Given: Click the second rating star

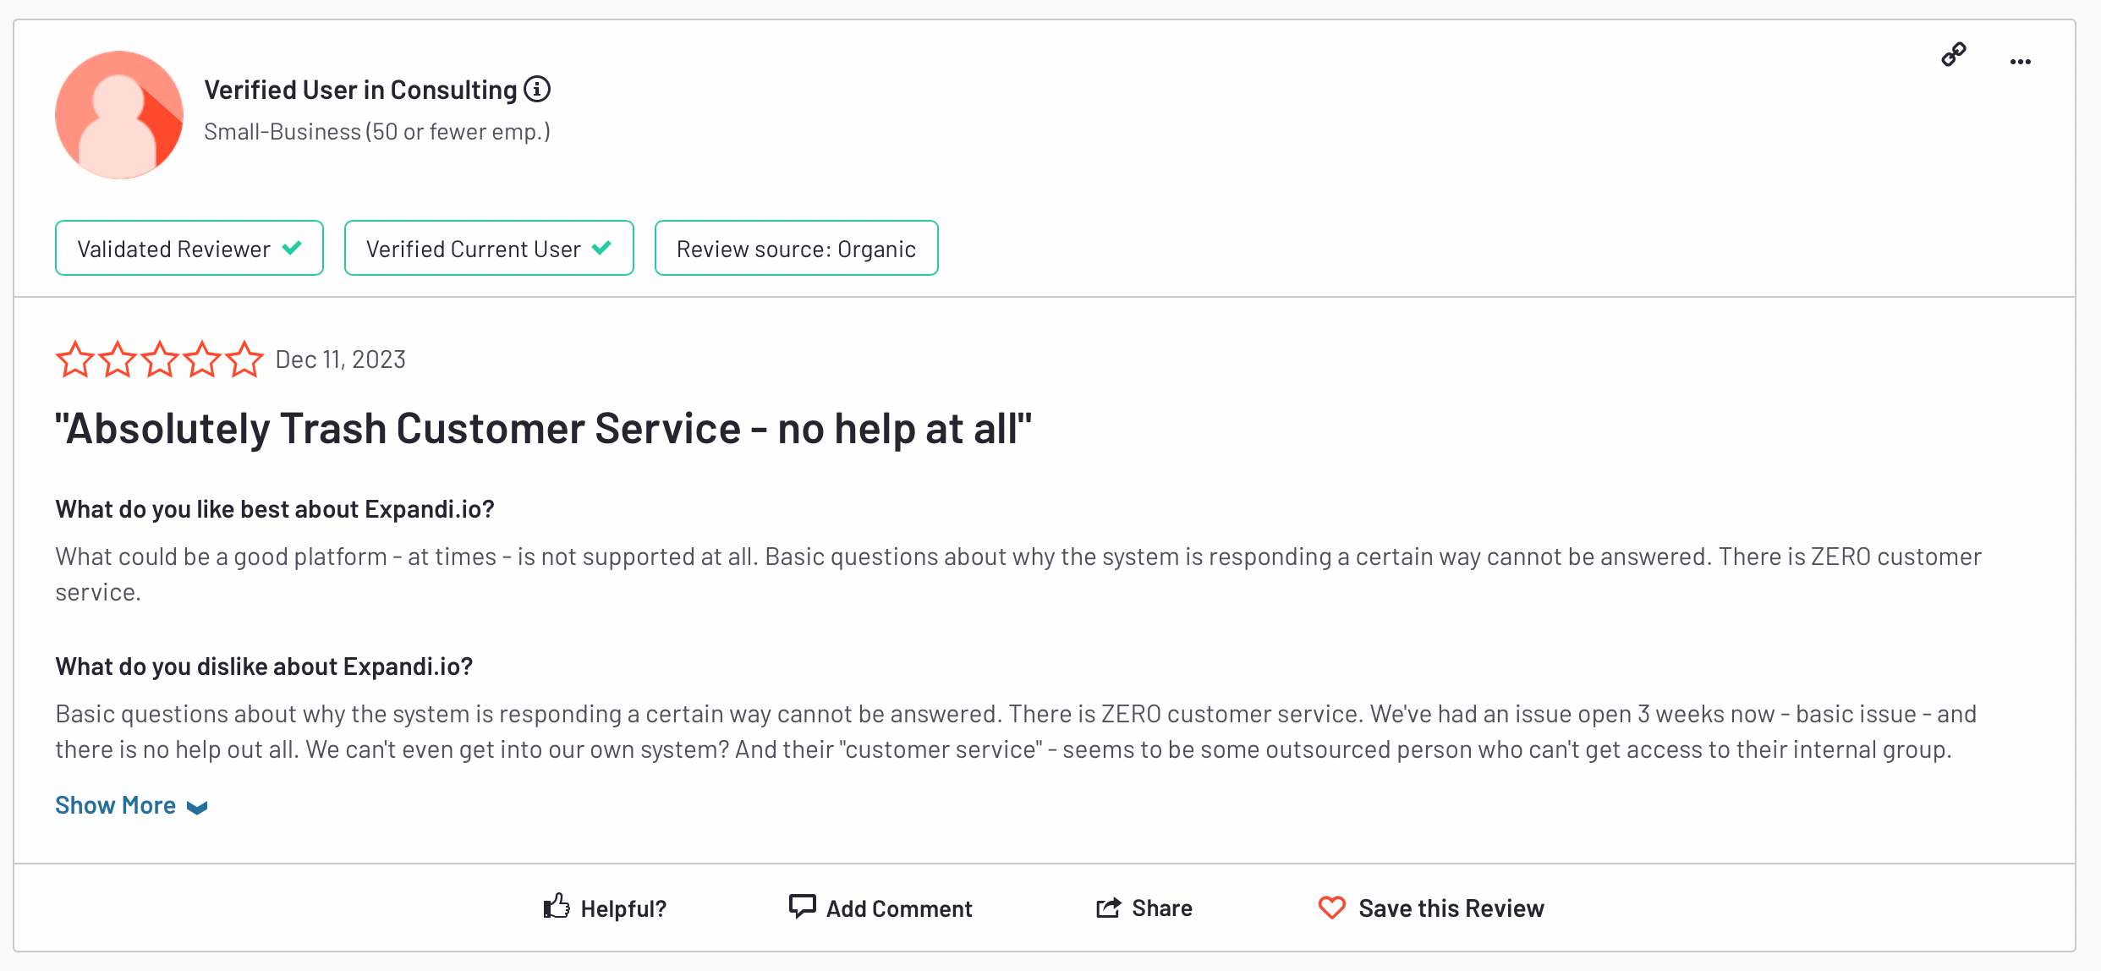Looking at the screenshot, I should coord(118,359).
